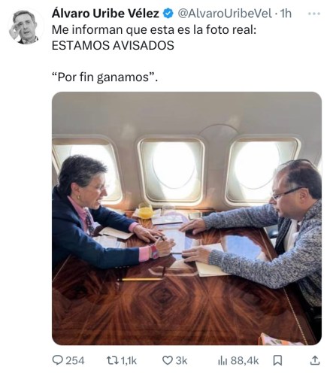Click the text "Me informan que esta es la foto real"
330x373 pixels.
click(x=153, y=30)
